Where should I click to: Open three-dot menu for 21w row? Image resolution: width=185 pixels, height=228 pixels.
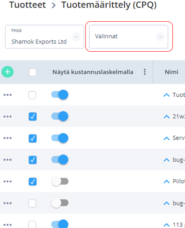point(8,116)
